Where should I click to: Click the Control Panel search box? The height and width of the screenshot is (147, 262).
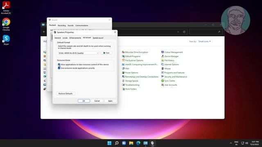point(206,32)
